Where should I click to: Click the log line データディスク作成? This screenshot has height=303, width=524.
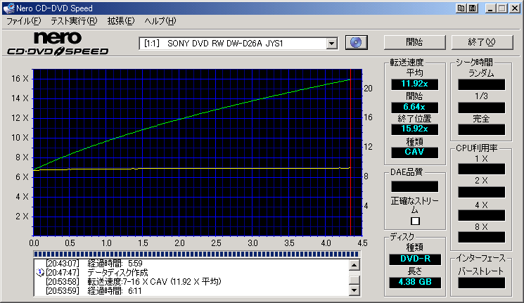tap(117, 273)
